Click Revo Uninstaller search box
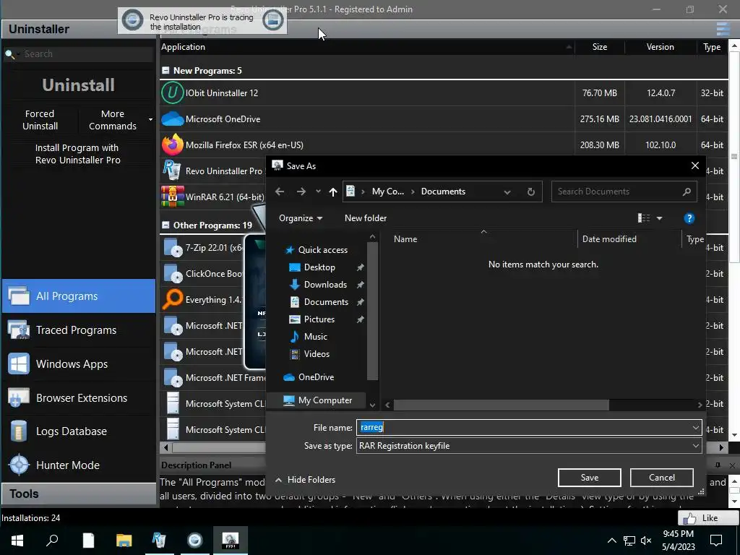The image size is (740, 555). (78, 53)
